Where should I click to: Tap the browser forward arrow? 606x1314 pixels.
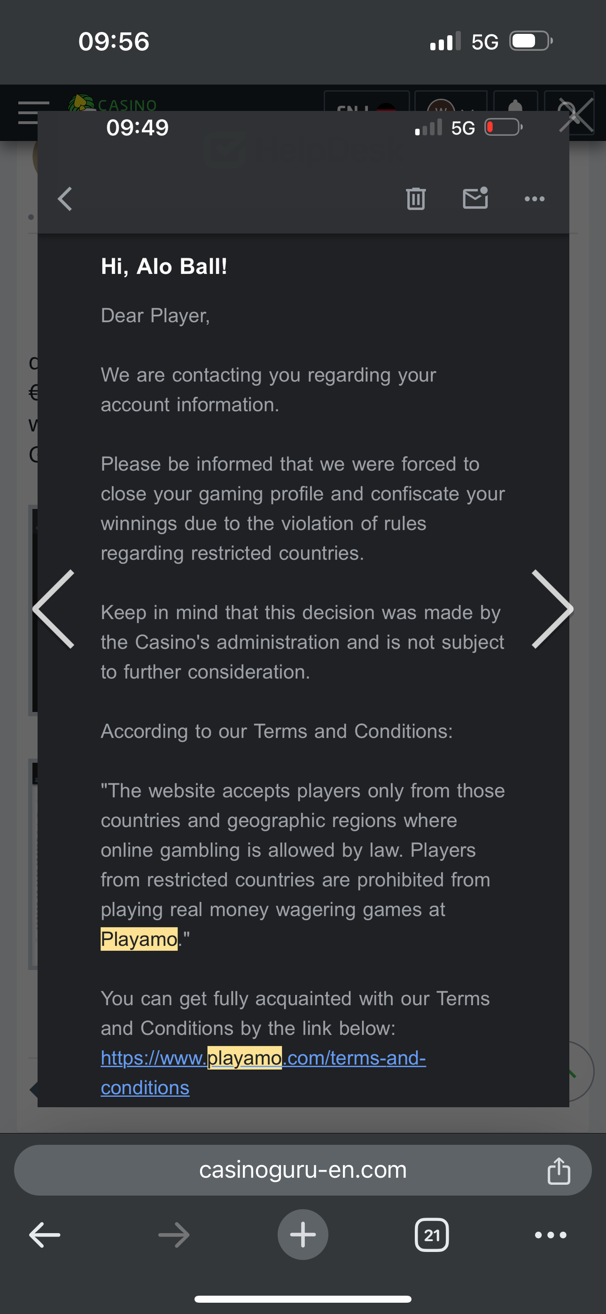click(174, 1235)
